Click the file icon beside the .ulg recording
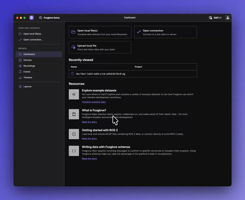 73,74
